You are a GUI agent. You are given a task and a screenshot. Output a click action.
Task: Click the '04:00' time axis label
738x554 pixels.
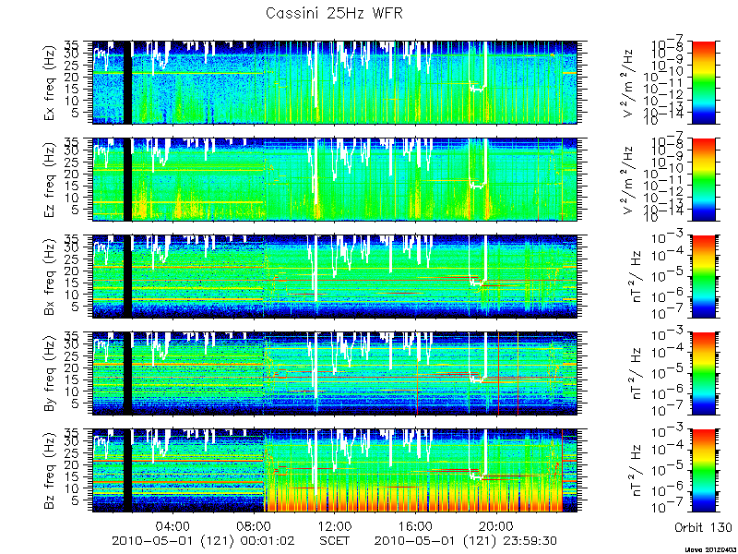173,525
